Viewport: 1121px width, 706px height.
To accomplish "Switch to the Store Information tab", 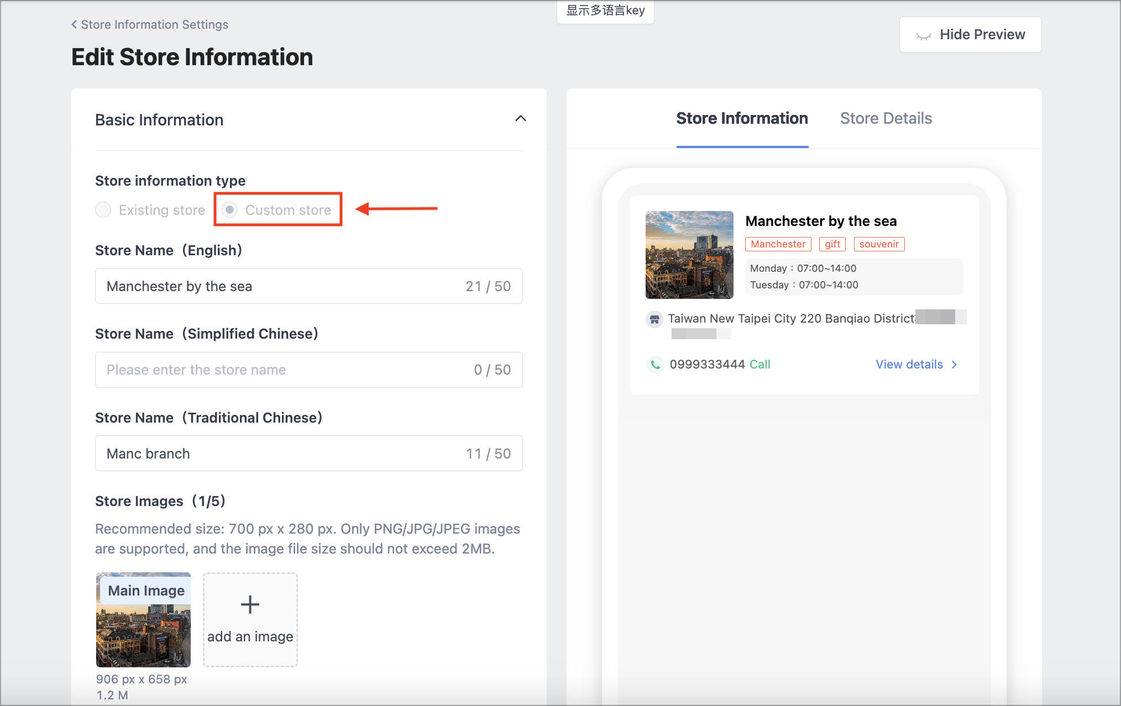I will tap(742, 118).
